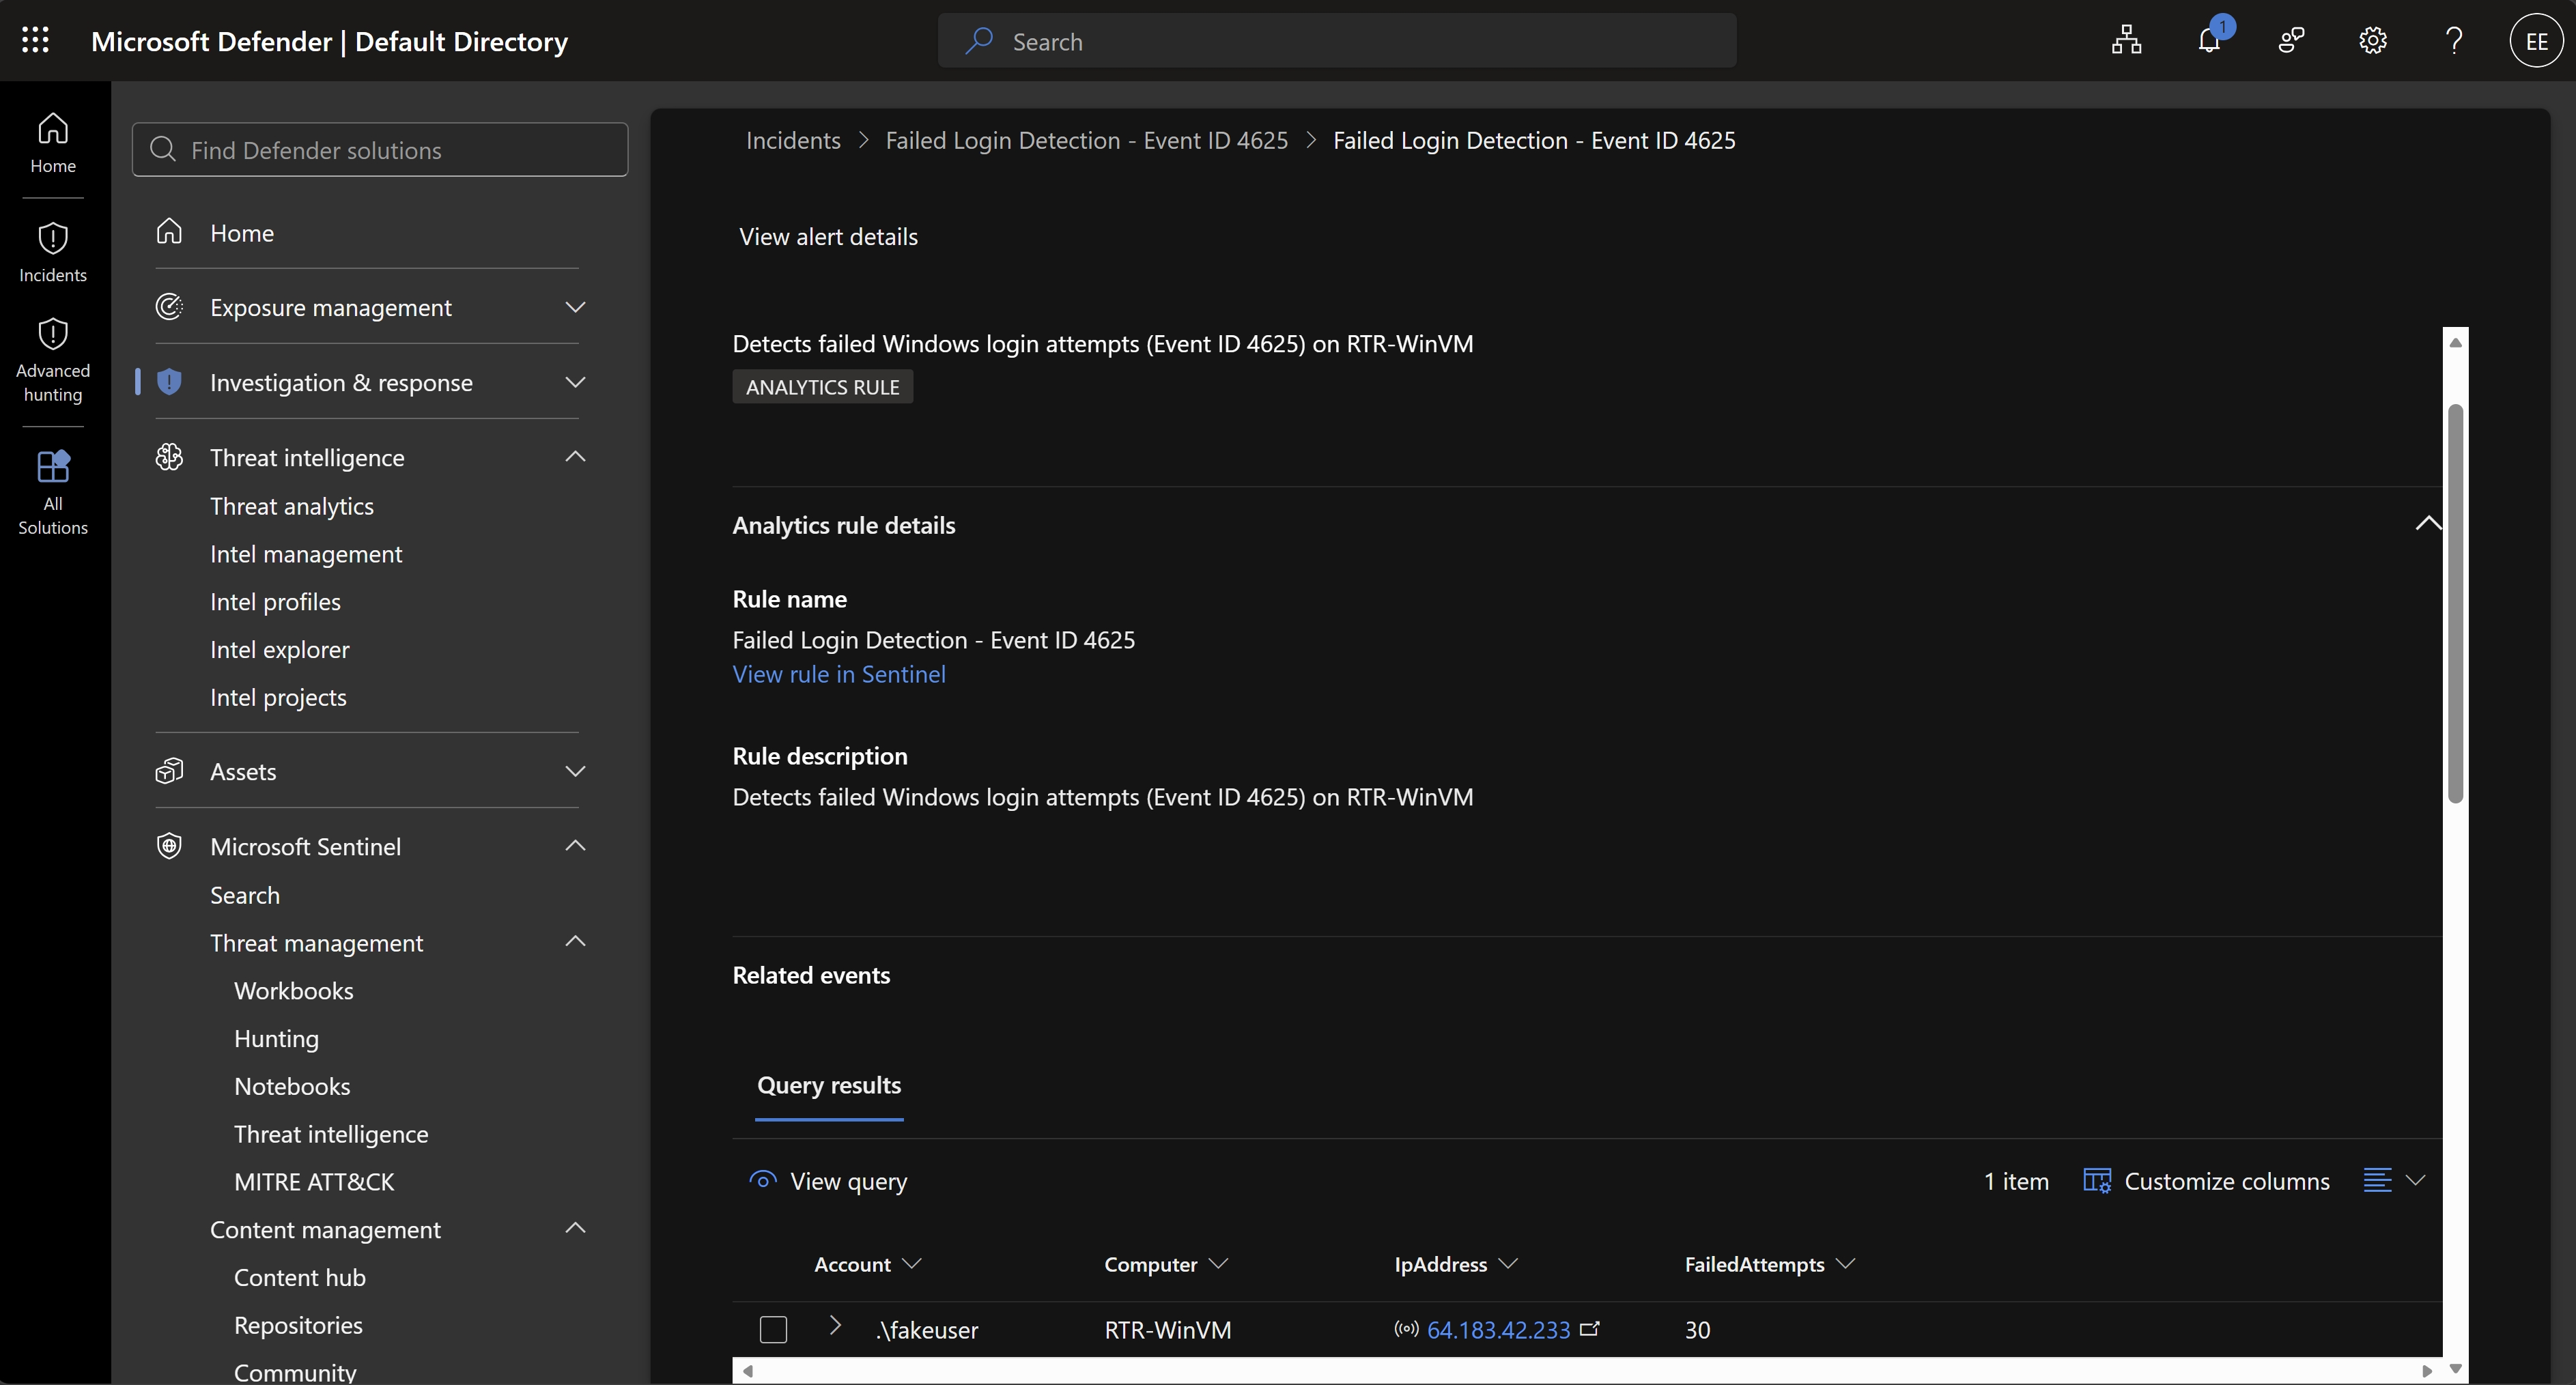Click the magnifier icon in top search bar

978,41
